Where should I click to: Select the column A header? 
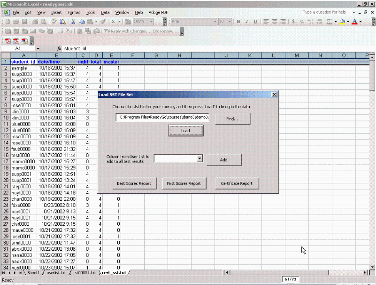coord(23,55)
